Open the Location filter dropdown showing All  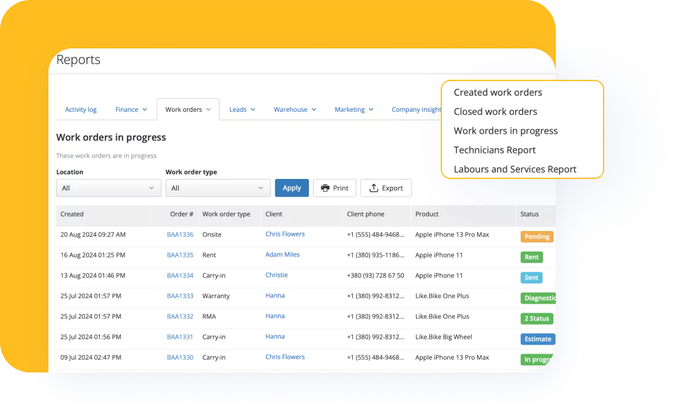pos(108,188)
